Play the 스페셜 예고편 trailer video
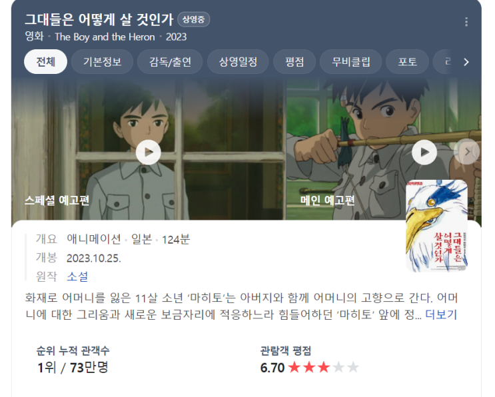 pos(149,152)
